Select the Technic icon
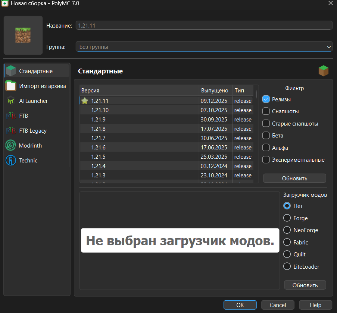The width and height of the screenshot is (337, 313). coord(11,160)
